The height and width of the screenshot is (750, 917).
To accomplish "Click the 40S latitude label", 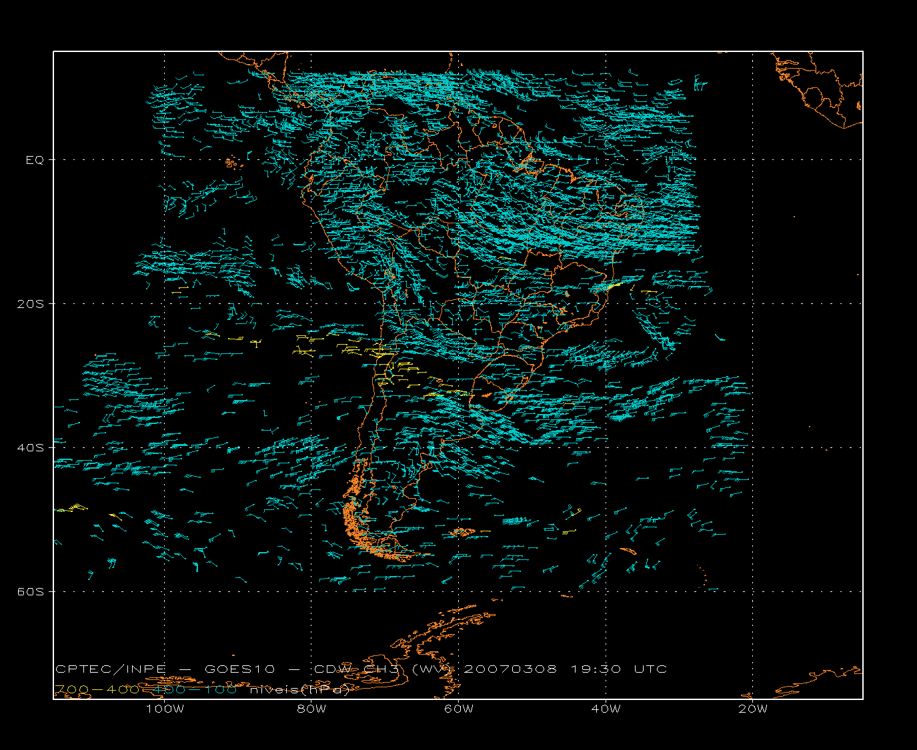I will (x=30, y=448).
